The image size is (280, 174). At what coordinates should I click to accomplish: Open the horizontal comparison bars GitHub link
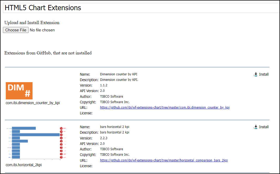click(164, 160)
